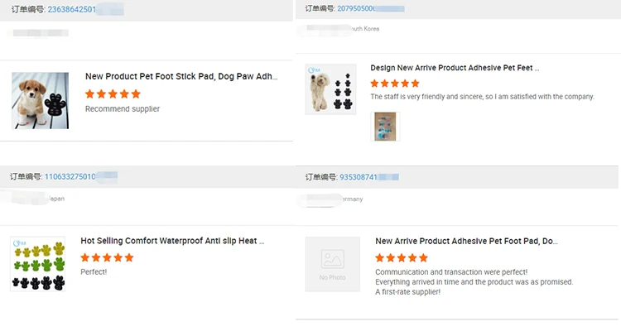Open the puppy with black paw pad thumbnail
The height and width of the screenshot is (331, 621).
tap(41, 101)
